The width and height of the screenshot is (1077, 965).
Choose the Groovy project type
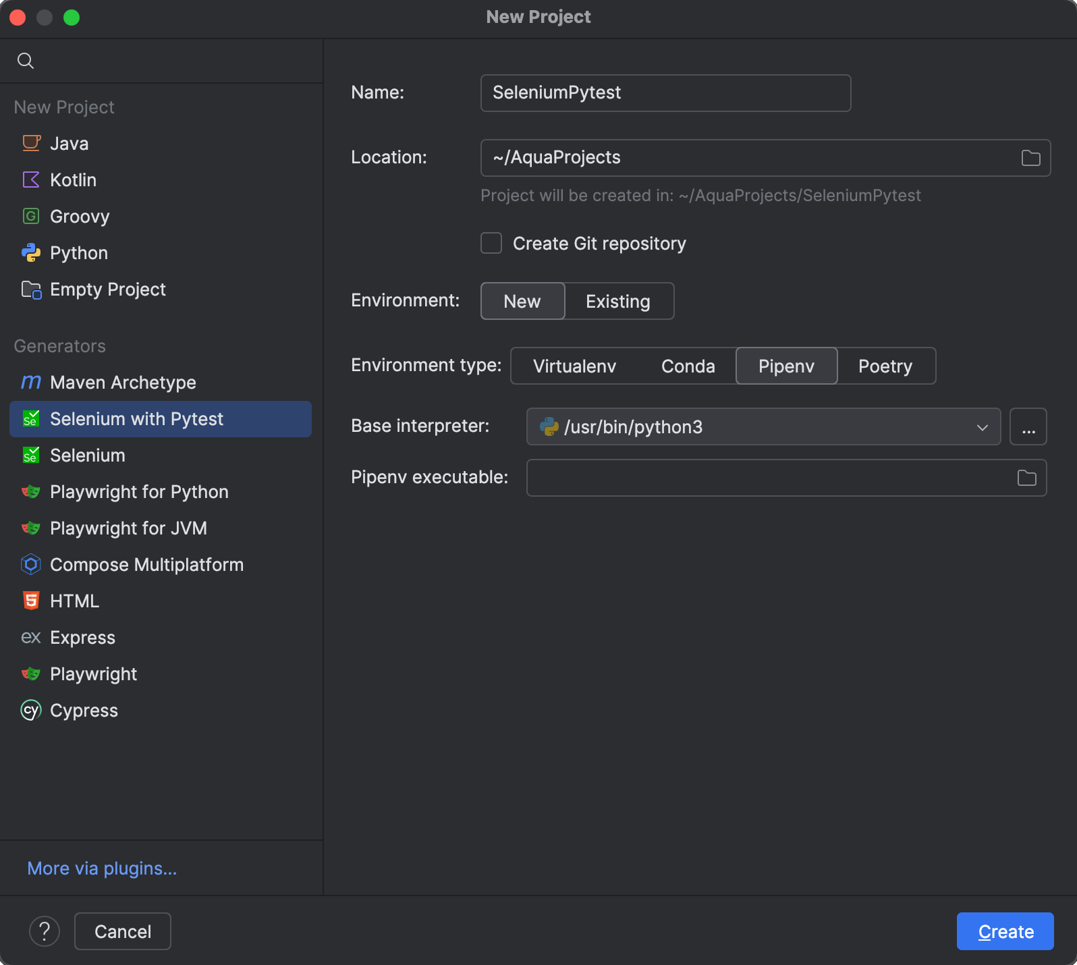coord(79,217)
